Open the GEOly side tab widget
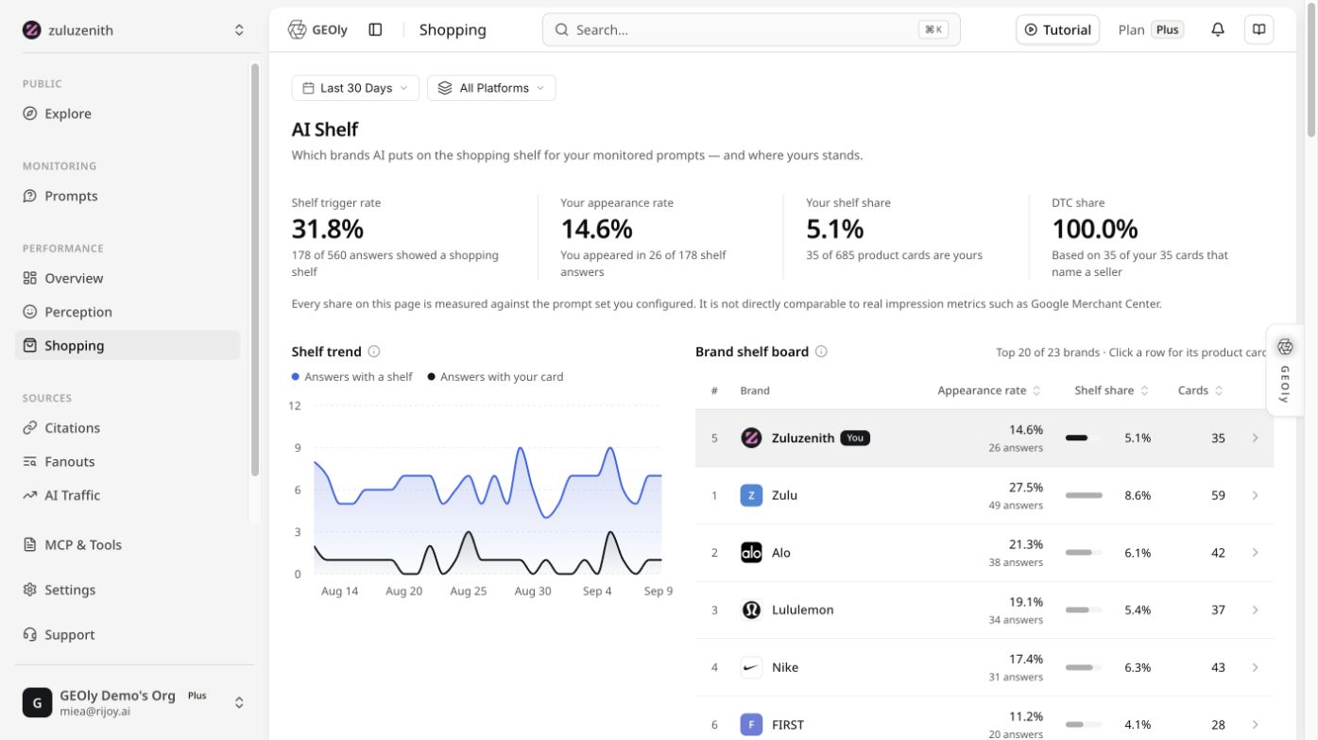 pyautogui.click(x=1285, y=370)
